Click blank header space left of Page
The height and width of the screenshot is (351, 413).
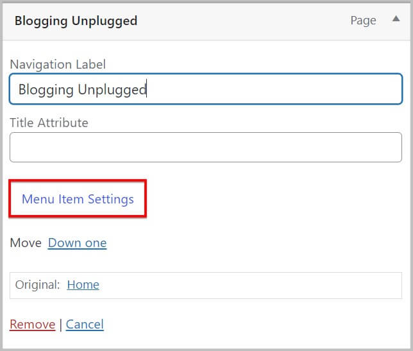[257, 21]
